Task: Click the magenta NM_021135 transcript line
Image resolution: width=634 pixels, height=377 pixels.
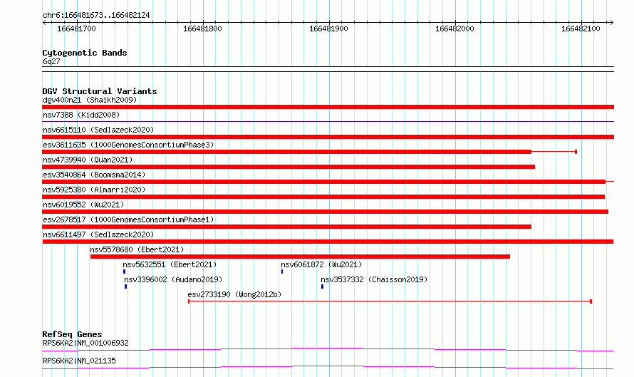Action: [x=328, y=367]
